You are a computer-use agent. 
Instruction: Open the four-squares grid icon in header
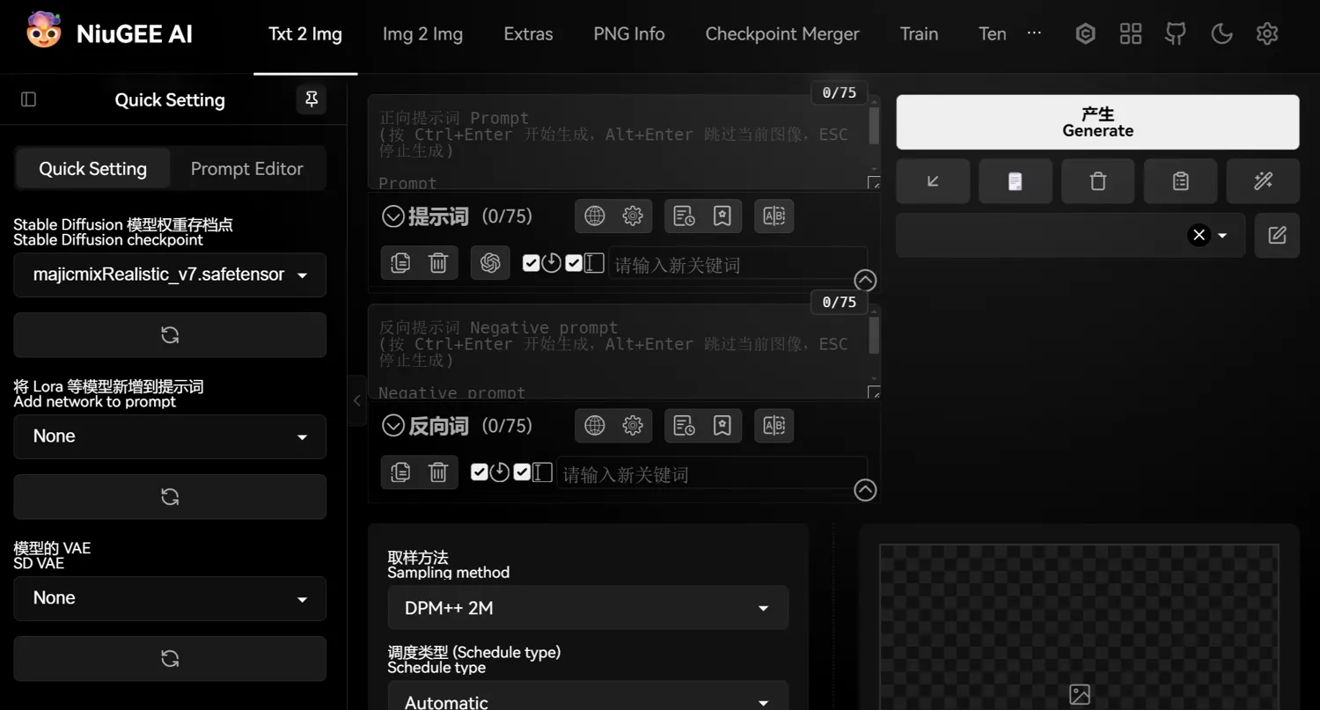1131,33
